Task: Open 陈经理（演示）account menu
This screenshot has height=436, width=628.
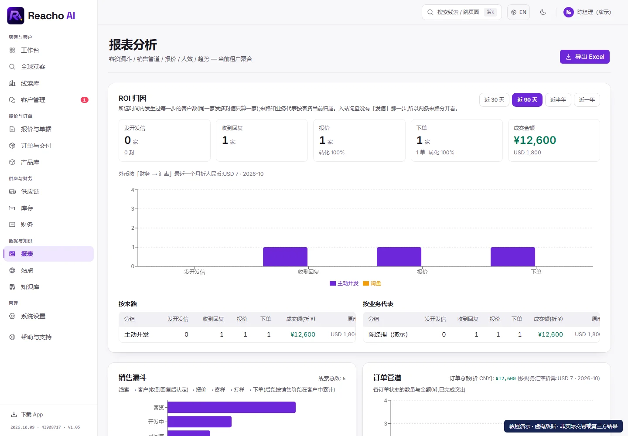Action: pyautogui.click(x=587, y=12)
